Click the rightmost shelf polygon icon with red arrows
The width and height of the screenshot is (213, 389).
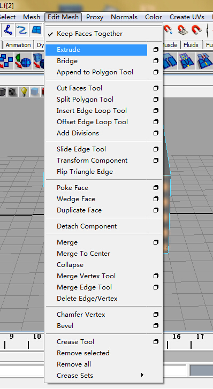(204, 61)
